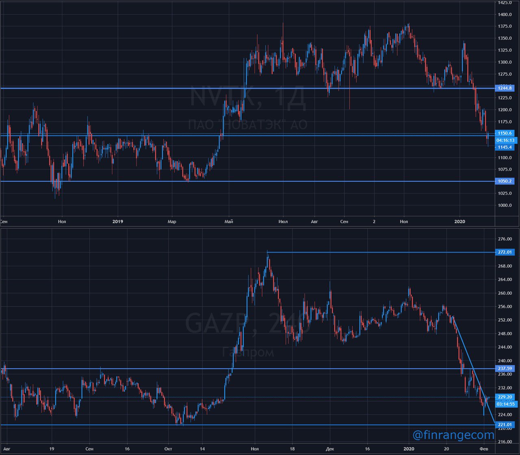Click the Окт label on GAZP time axis
Image resolution: width=520 pixels, height=455 pixels.
tap(168, 449)
